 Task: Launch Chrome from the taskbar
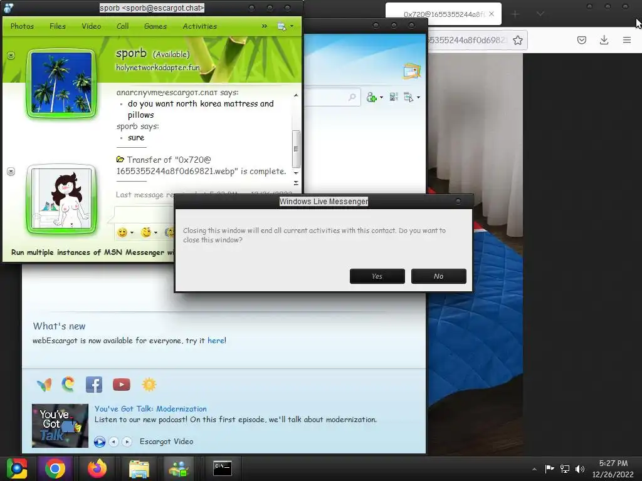click(x=55, y=468)
